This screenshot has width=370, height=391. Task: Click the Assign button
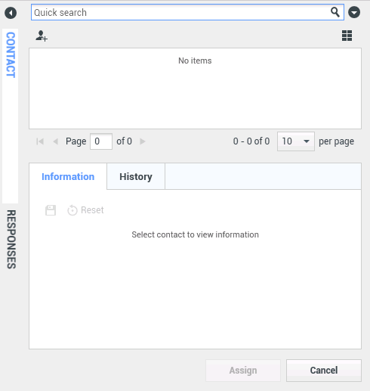click(243, 371)
